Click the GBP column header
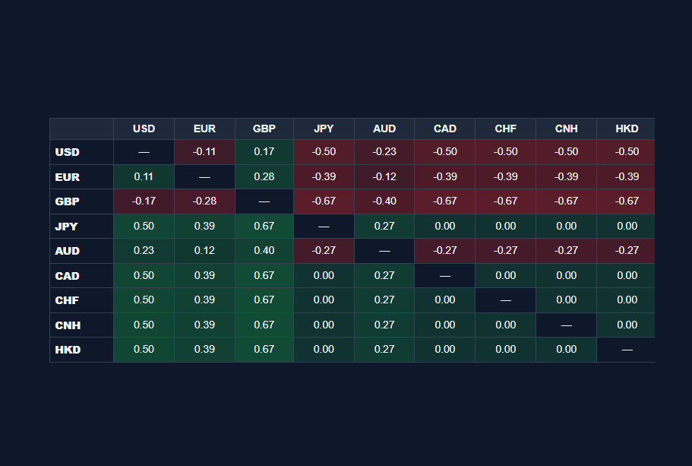The image size is (692, 466). pyautogui.click(x=264, y=129)
